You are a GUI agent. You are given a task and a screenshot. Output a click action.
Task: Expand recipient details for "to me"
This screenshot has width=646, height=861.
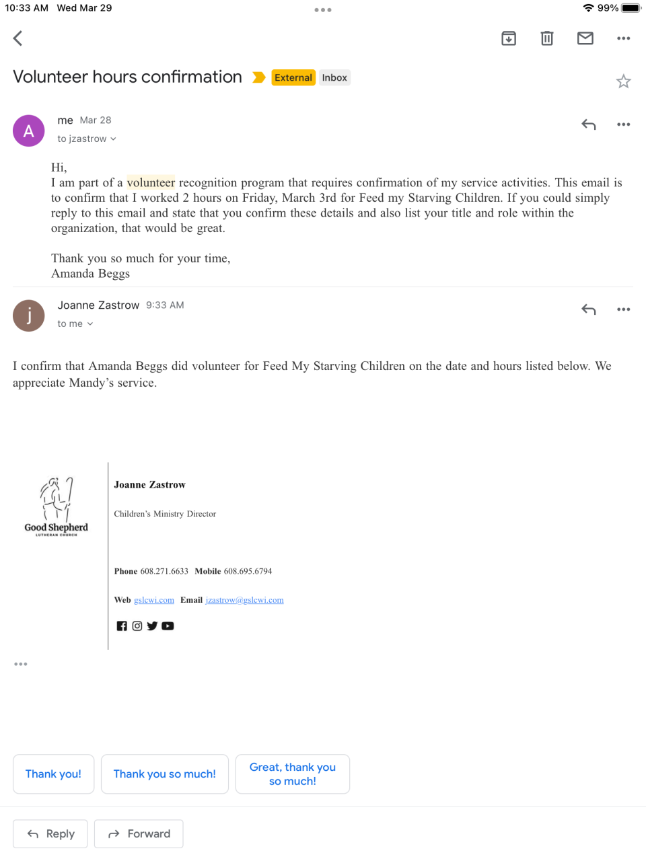click(75, 324)
